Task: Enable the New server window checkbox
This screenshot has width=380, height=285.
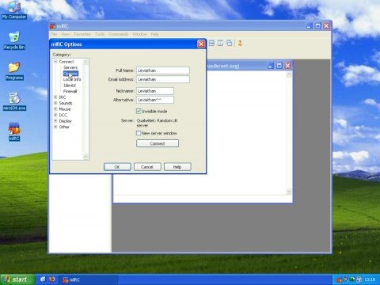Action: click(139, 133)
